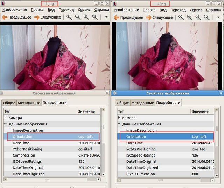The width and height of the screenshot is (224, 188).
Task: Click Значение column header in right dialog
Action: click(202, 111)
